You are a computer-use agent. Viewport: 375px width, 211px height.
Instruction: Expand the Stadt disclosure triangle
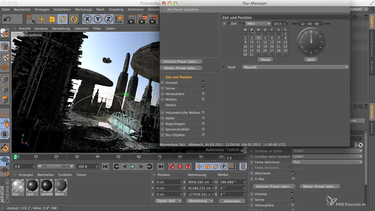[x=224, y=67]
